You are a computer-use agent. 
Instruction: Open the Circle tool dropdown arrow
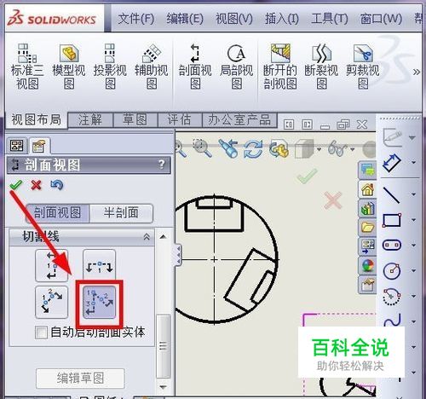[414, 270]
